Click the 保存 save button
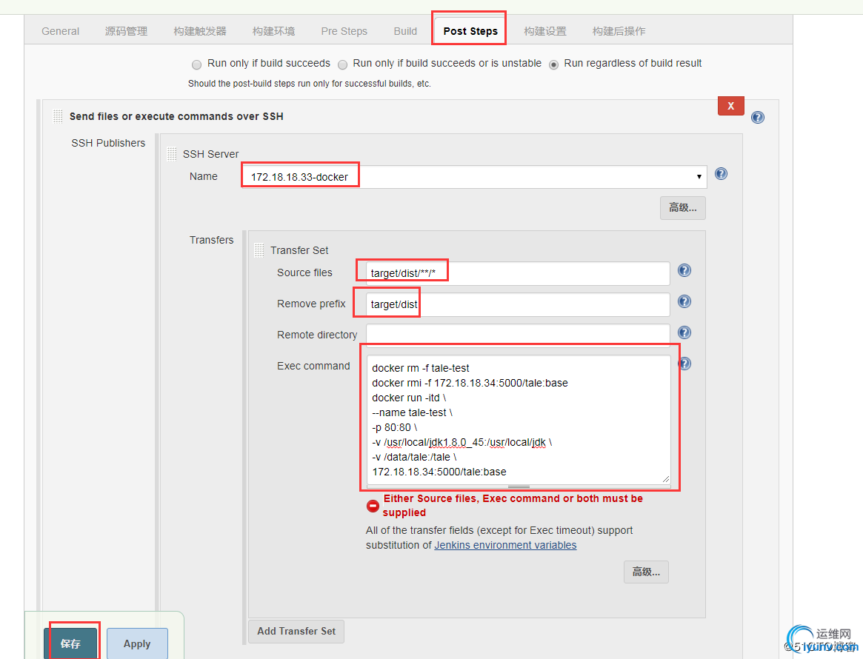Viewport: 863px width, 659px height. (x=70, y=643)
